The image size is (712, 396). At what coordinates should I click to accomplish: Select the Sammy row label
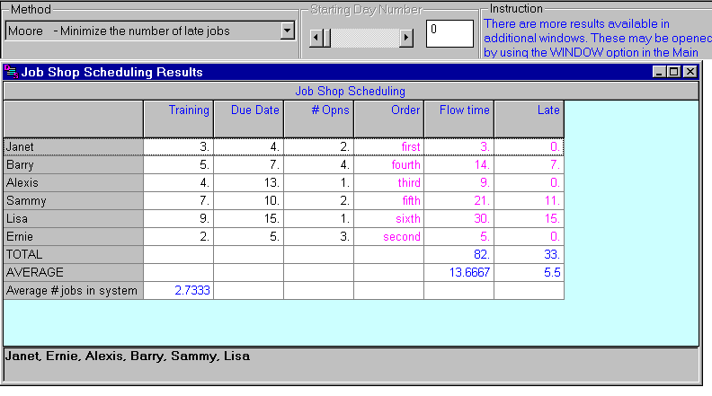click(x=73, y=200)
